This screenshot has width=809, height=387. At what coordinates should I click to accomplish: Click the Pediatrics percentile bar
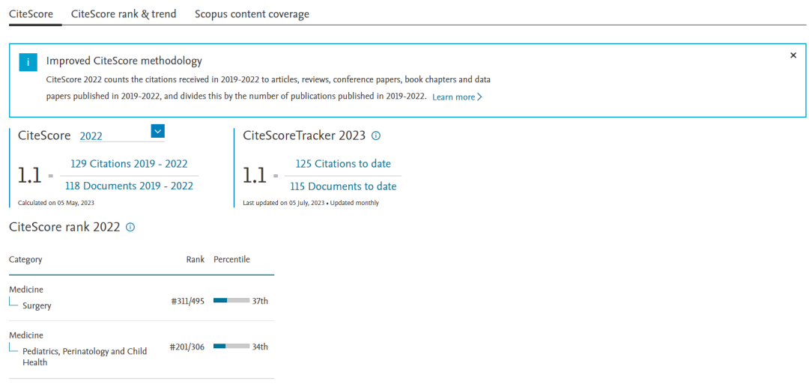[231, 346]
